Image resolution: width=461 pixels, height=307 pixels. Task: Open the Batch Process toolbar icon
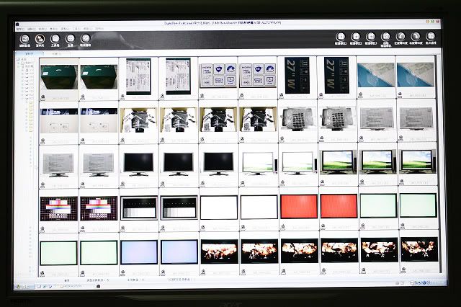coord(431,38)
